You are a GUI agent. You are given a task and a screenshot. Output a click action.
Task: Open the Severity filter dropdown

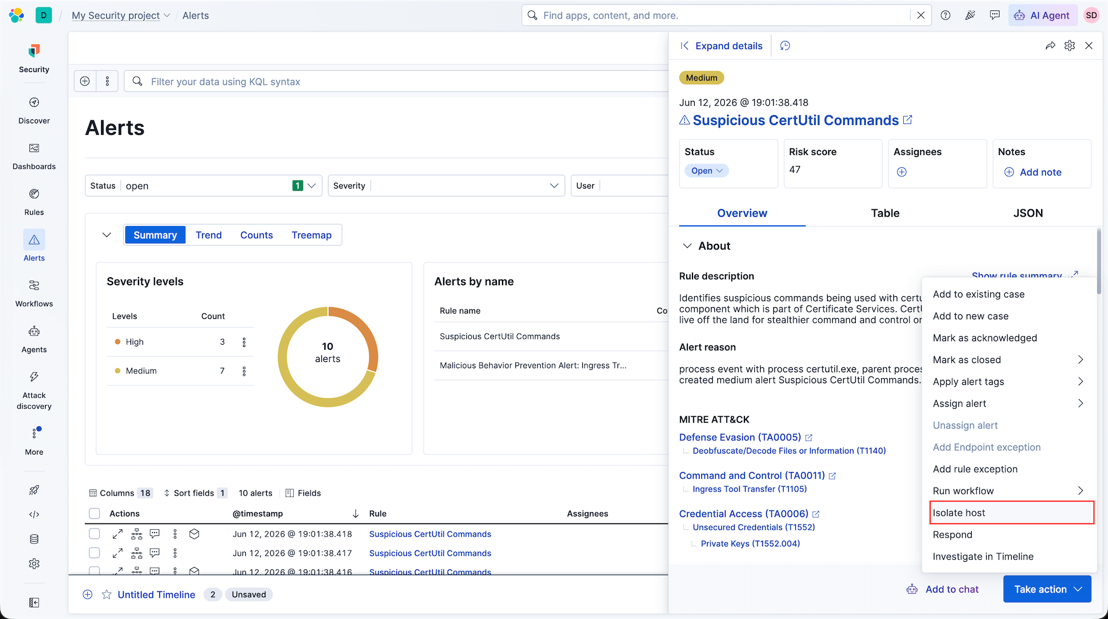tap(446, 186)
